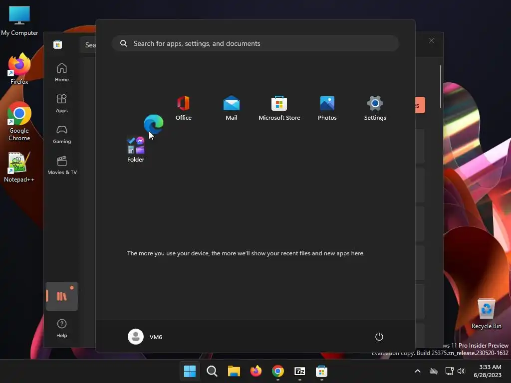Image resolution: width=511 pixels, height=383 pixels.
Task: Select the Recycle Bin desktop icon
Action: tap(486, 314)
